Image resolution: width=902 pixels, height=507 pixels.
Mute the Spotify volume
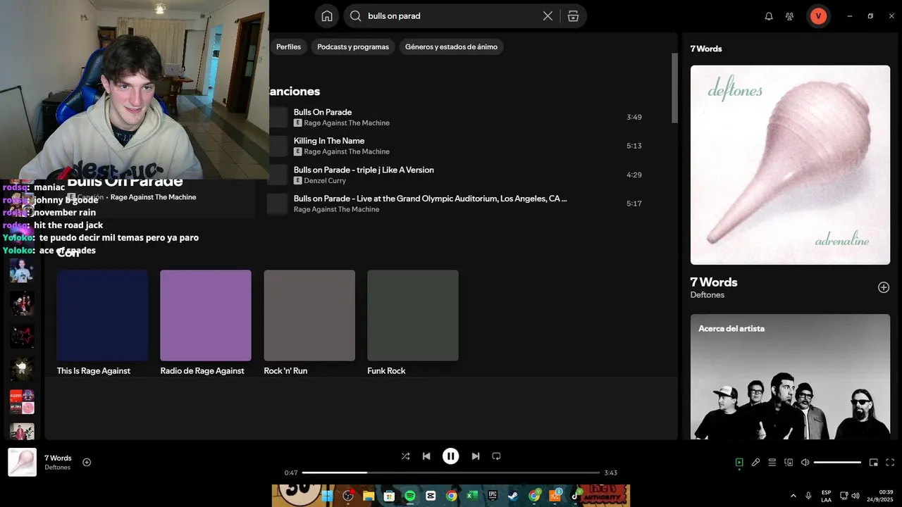[805, 463]
